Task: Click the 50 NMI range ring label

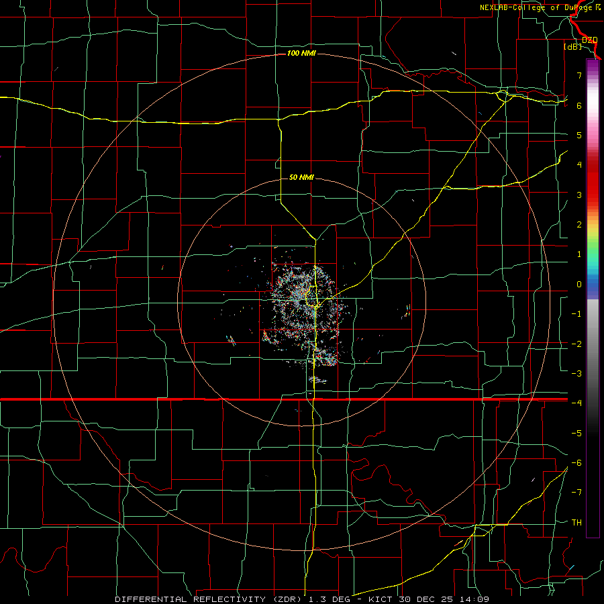Action: 301,177
